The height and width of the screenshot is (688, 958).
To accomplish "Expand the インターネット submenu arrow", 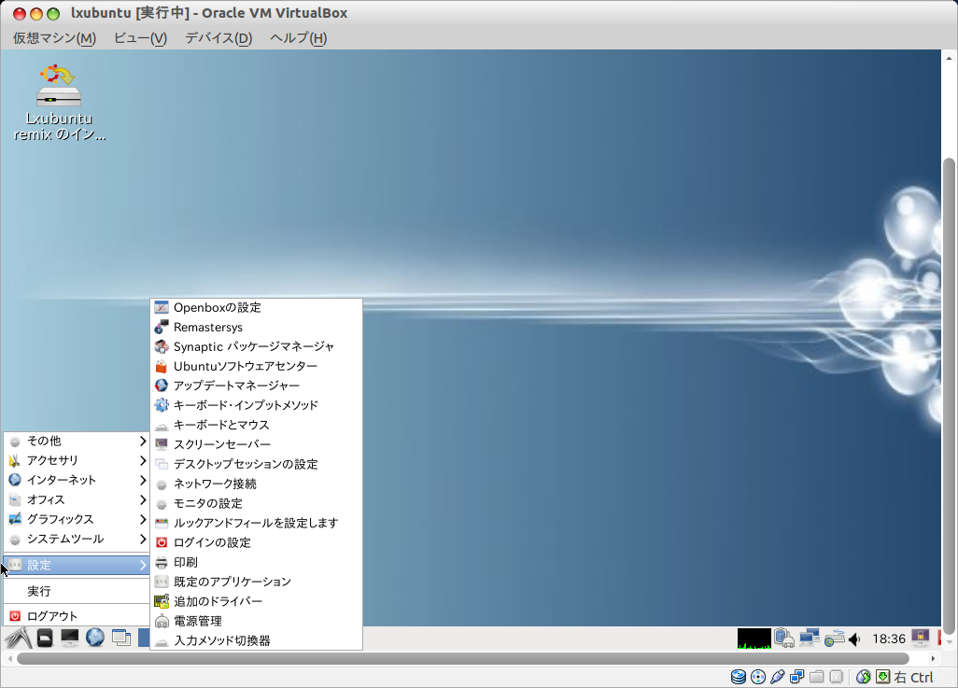I will [x=142, y=480].
